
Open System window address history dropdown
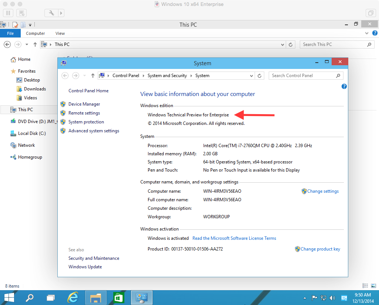coord(251,76)
